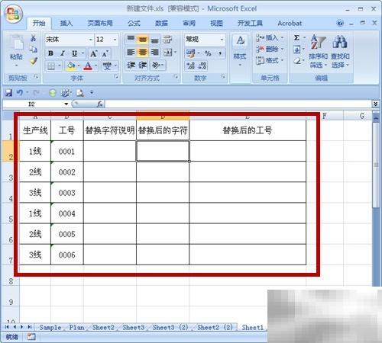Click the AutoSum sigma icon

(296, 38)
